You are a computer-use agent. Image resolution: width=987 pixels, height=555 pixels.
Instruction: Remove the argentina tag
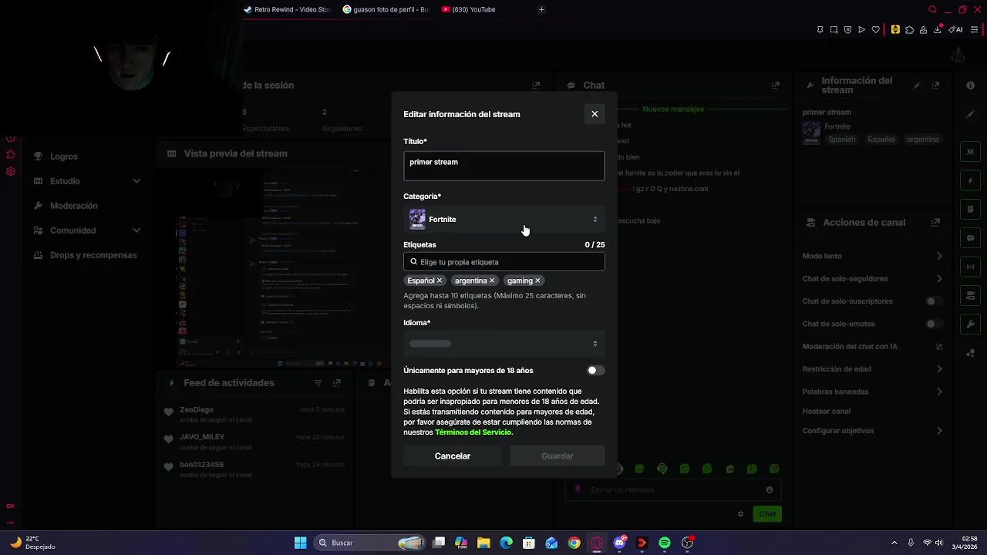point(492,281)
